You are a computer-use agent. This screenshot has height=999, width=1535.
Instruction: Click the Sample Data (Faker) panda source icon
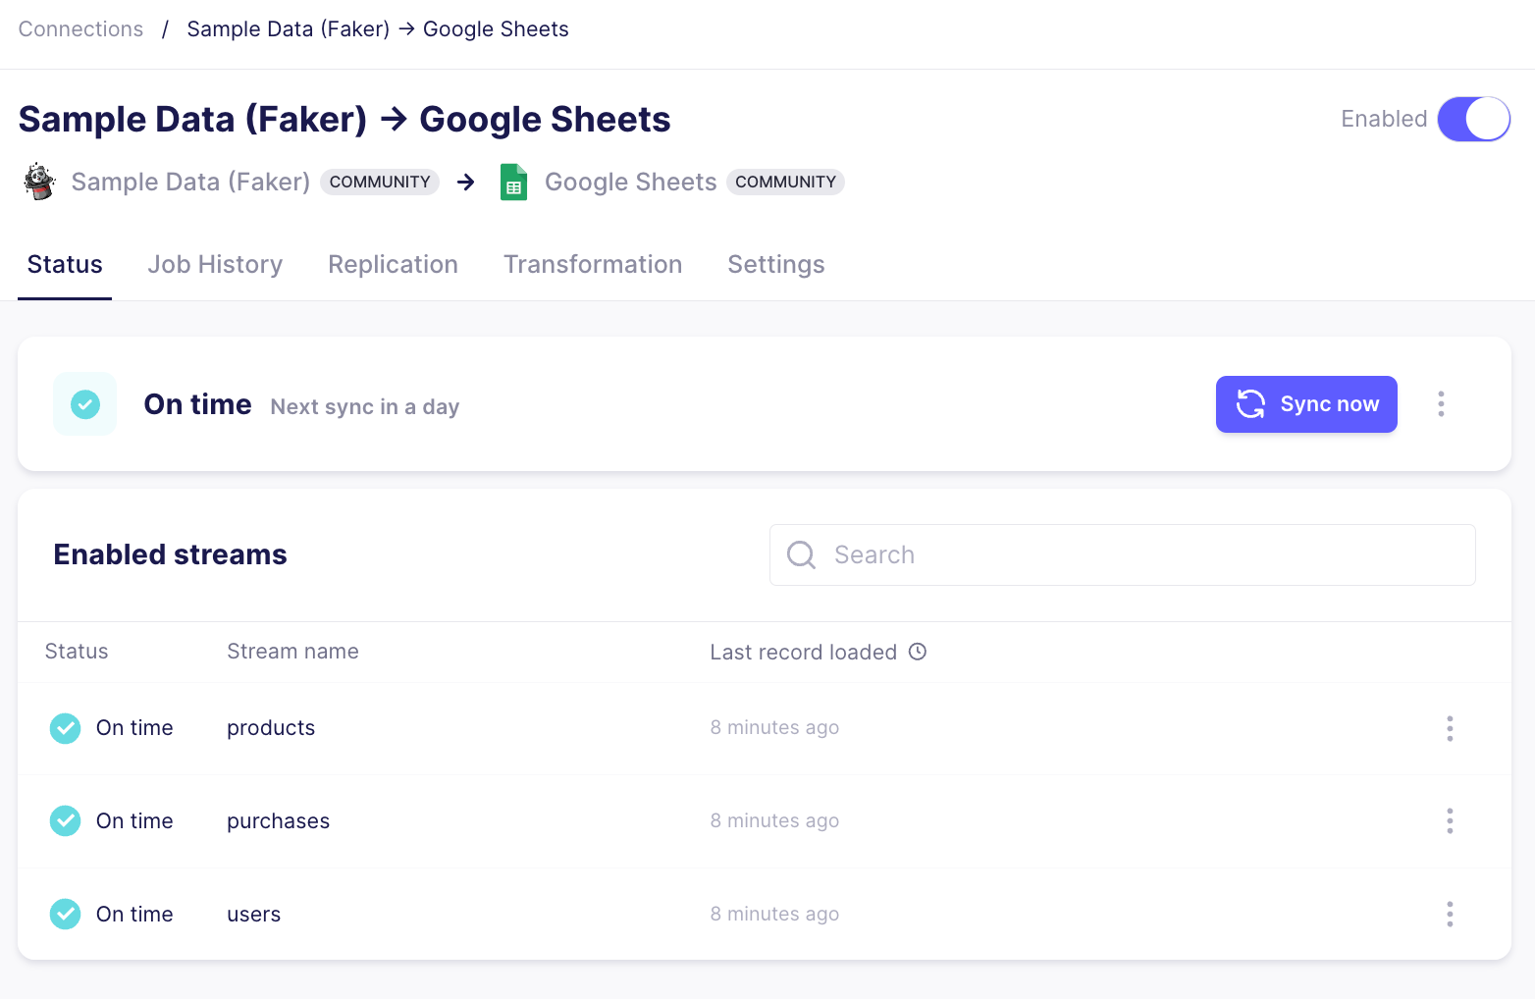pyautogui.click(x=38, y=182)
